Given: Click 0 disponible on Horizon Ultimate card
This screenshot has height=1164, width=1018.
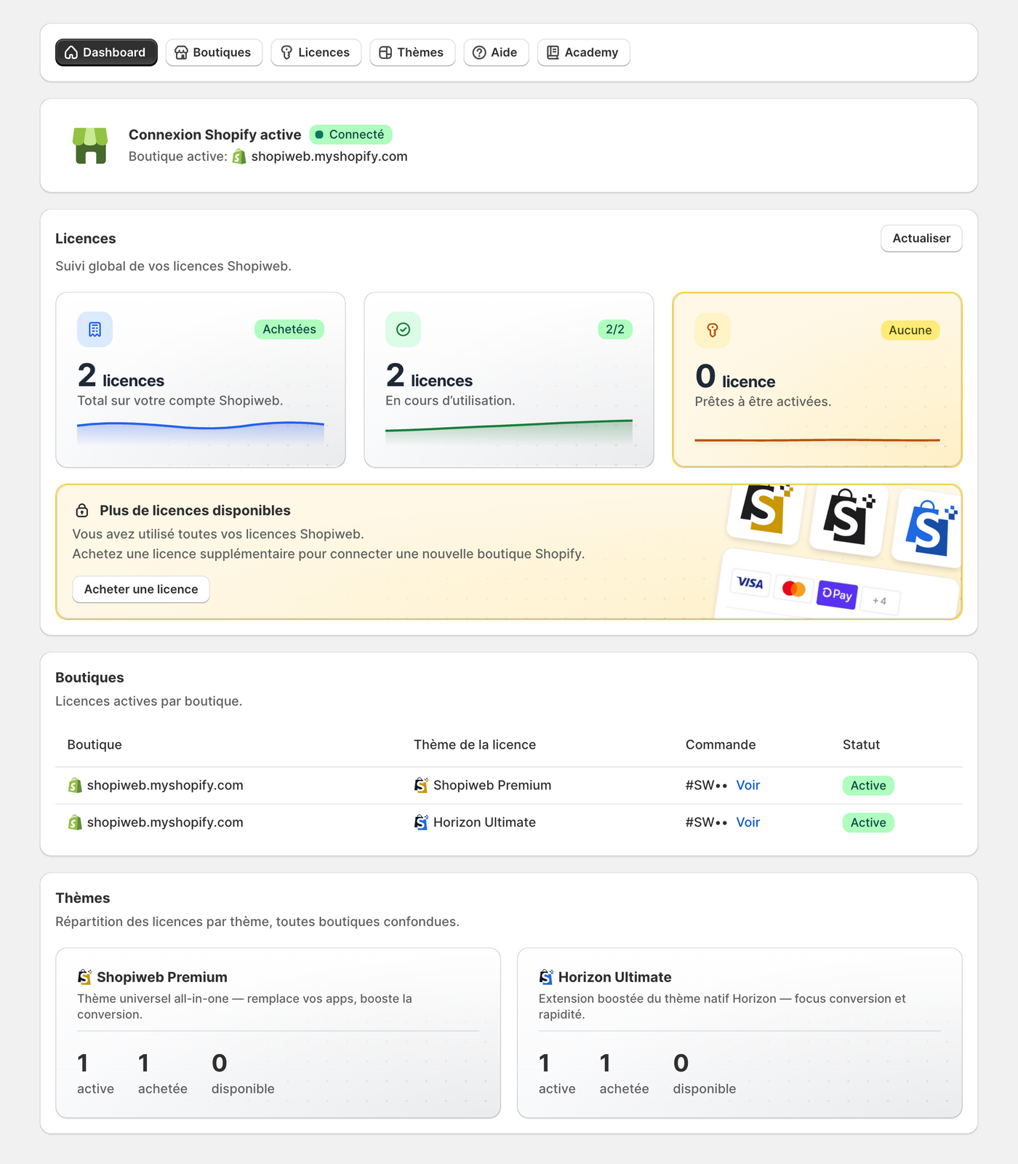Looking at the screenshot, I should pyautogui.click(x=705, y=1074).
